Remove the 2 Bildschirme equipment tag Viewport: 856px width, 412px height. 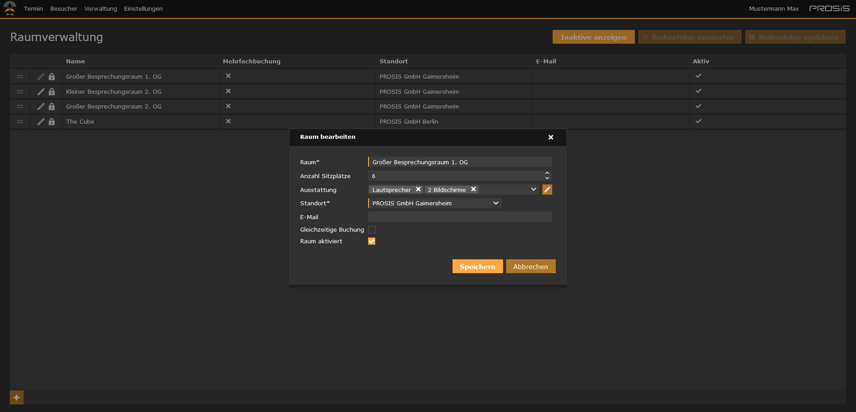[x=473, y=189]
